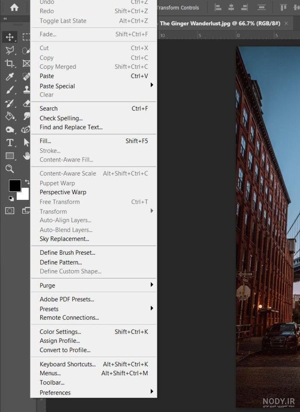Select the Brush tool
Image resolution: width=300 pixels, height=412 pixels.
(10, 90)
